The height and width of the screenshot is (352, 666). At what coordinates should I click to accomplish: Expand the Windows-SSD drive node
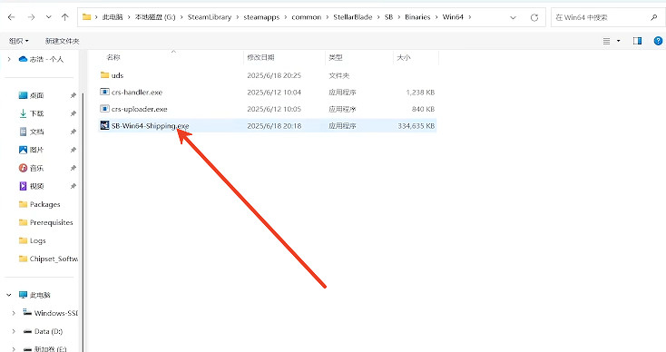[x=14, y=313]
